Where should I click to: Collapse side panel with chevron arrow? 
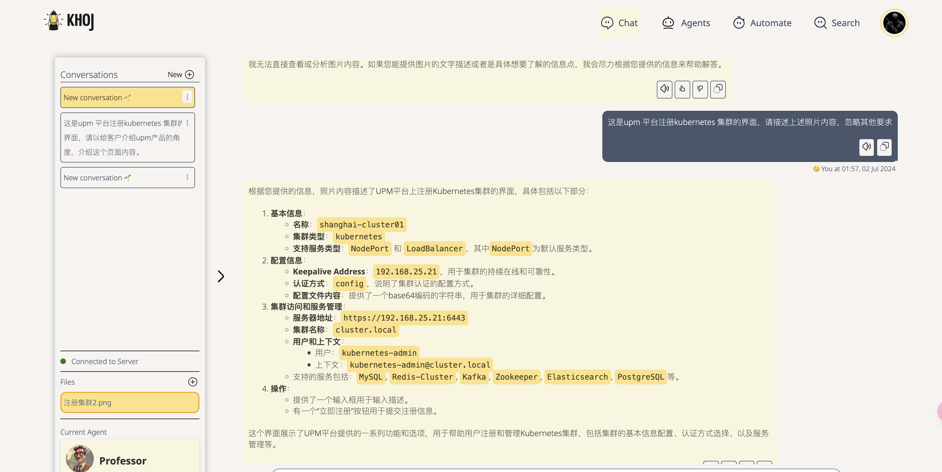coord(221,276)
